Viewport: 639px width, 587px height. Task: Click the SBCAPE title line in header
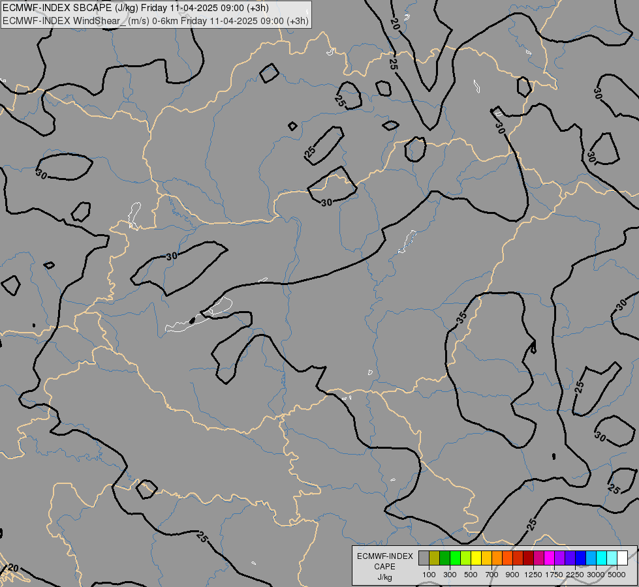pyautogui.click(x=135, y=8)
